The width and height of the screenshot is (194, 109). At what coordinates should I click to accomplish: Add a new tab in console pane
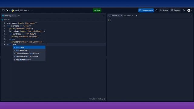(136, 16)
